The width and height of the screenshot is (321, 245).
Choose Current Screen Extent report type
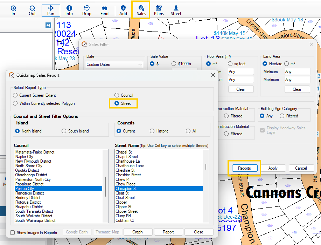pos(15,95)
